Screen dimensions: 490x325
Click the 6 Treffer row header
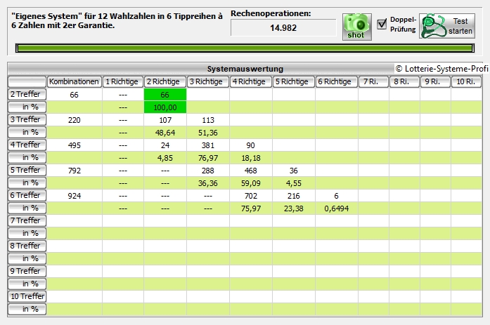27,195
